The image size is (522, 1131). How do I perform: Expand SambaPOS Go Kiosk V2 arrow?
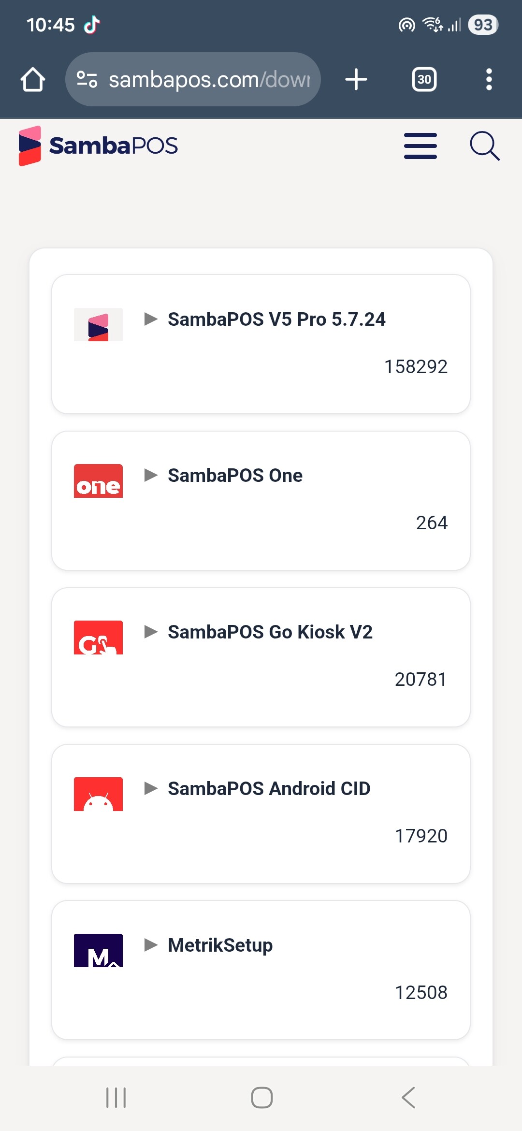coord(151,632)
